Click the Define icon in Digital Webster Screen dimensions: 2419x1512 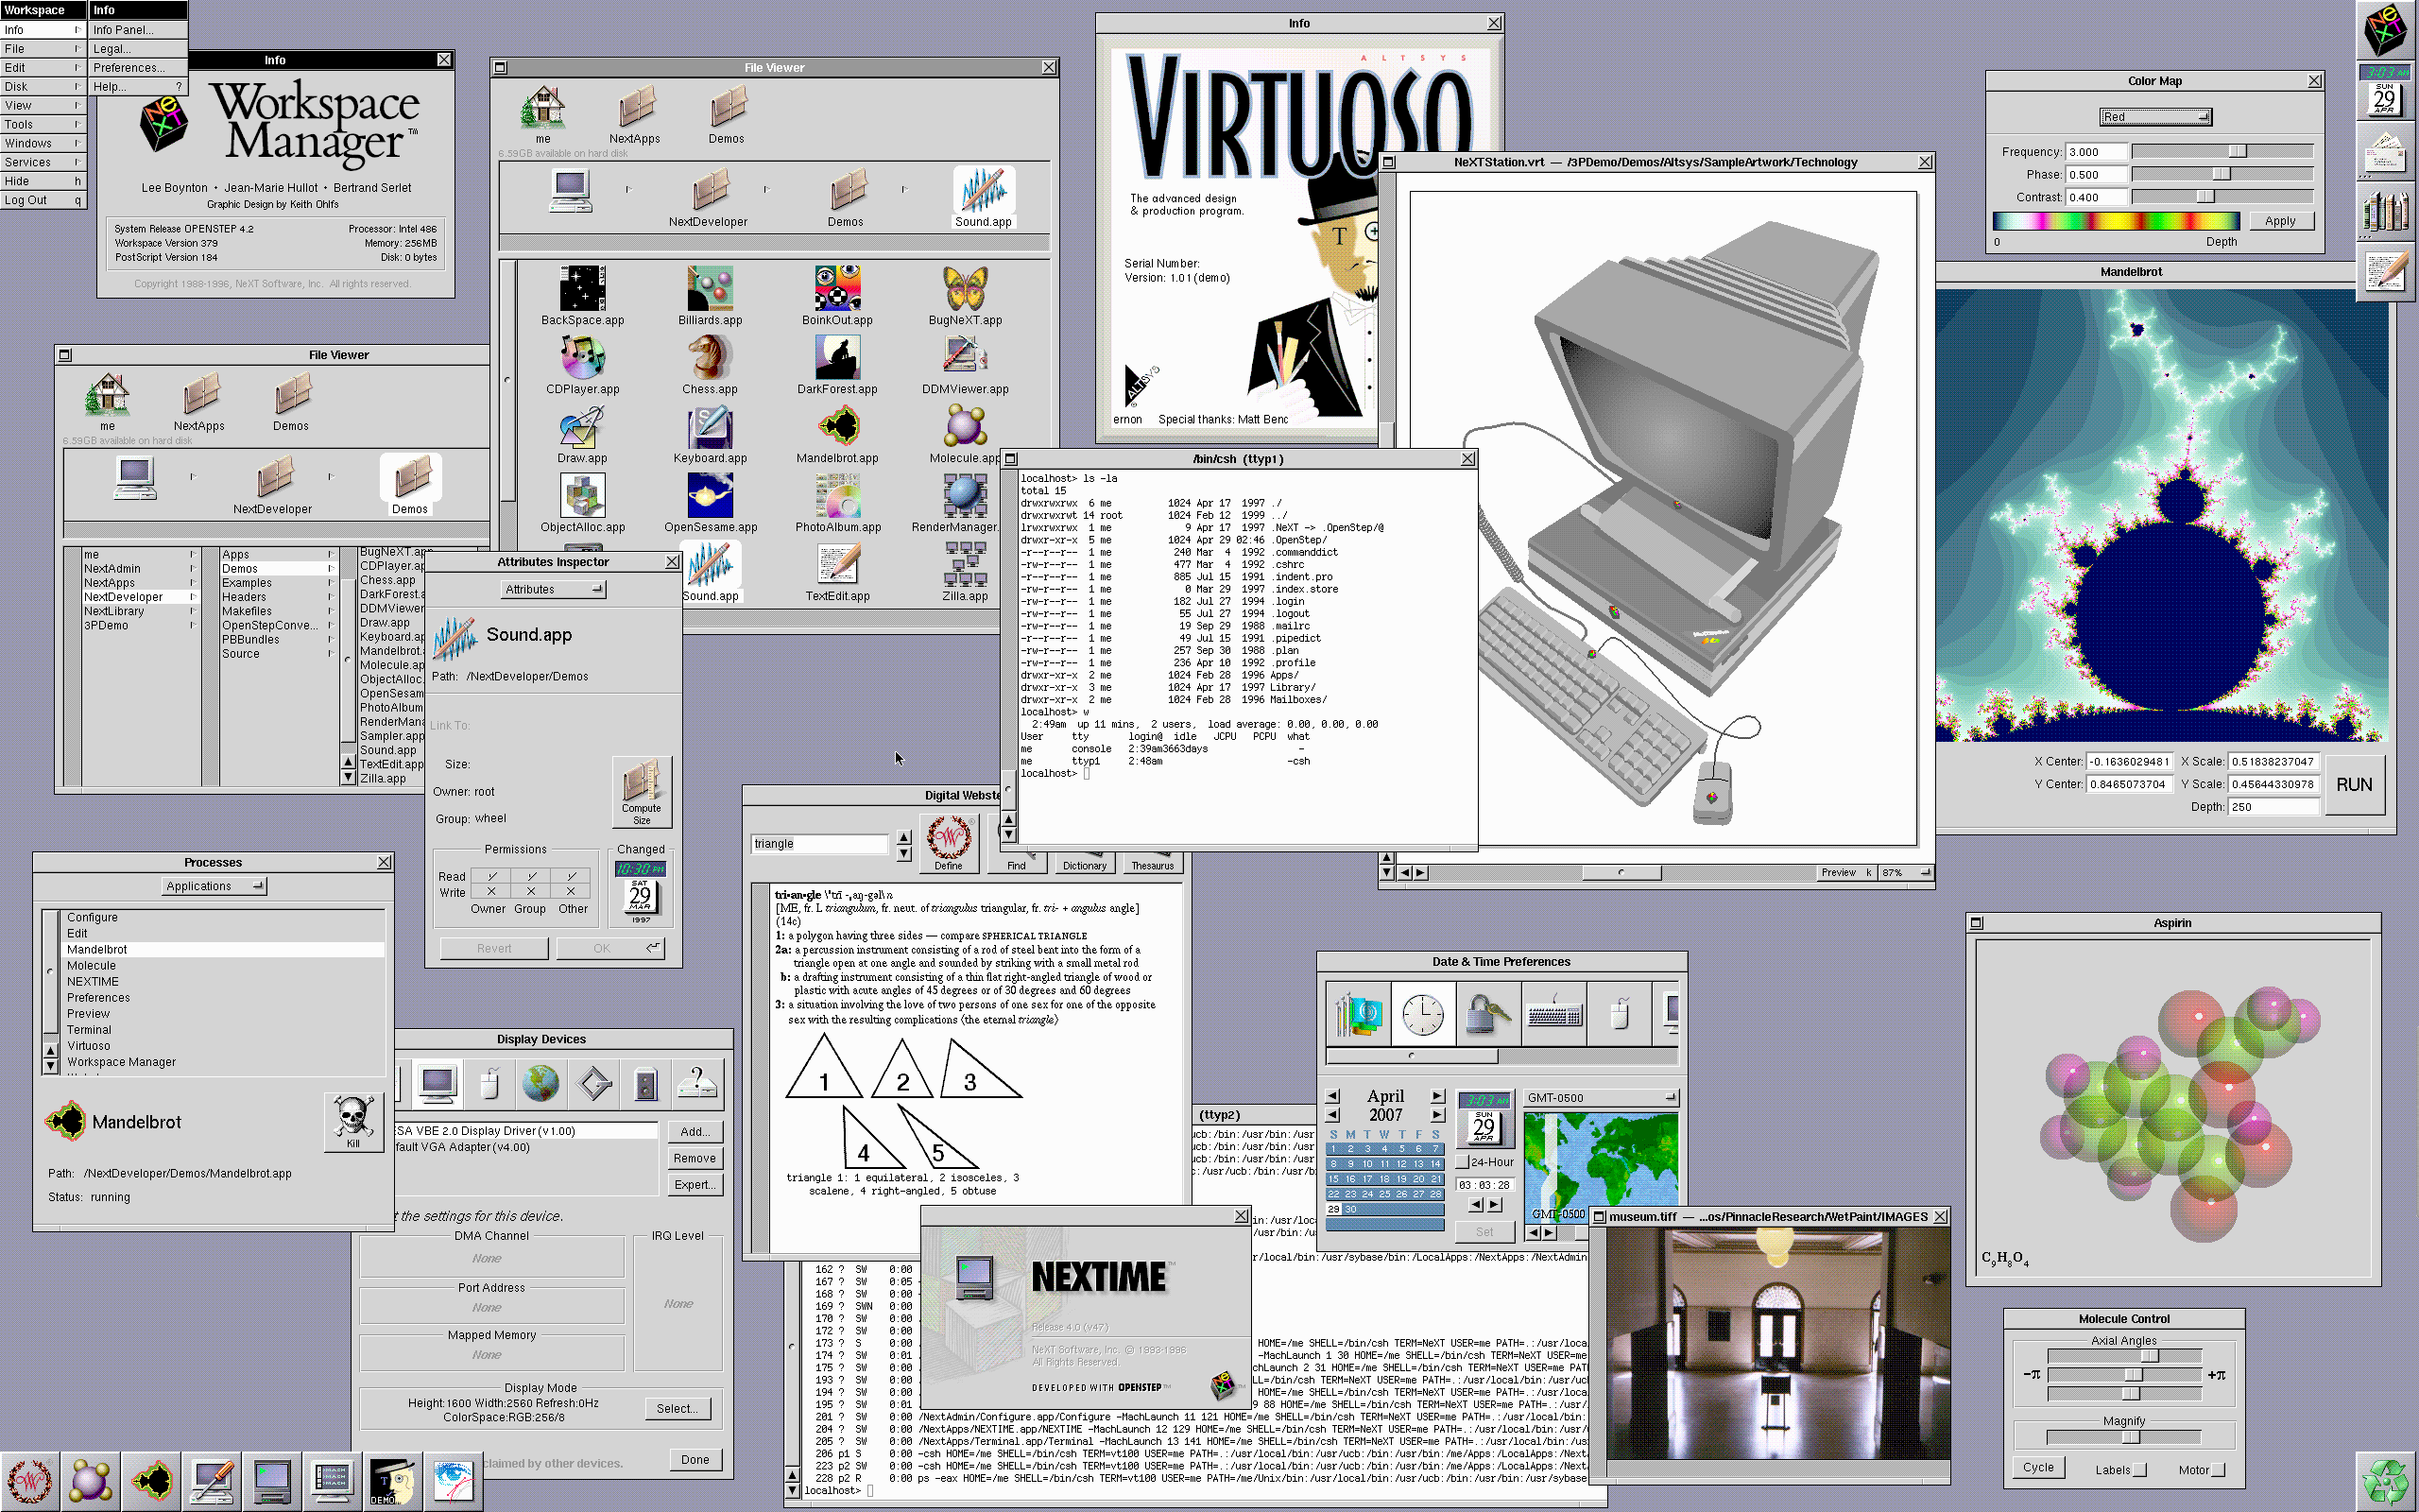point(948,838)
